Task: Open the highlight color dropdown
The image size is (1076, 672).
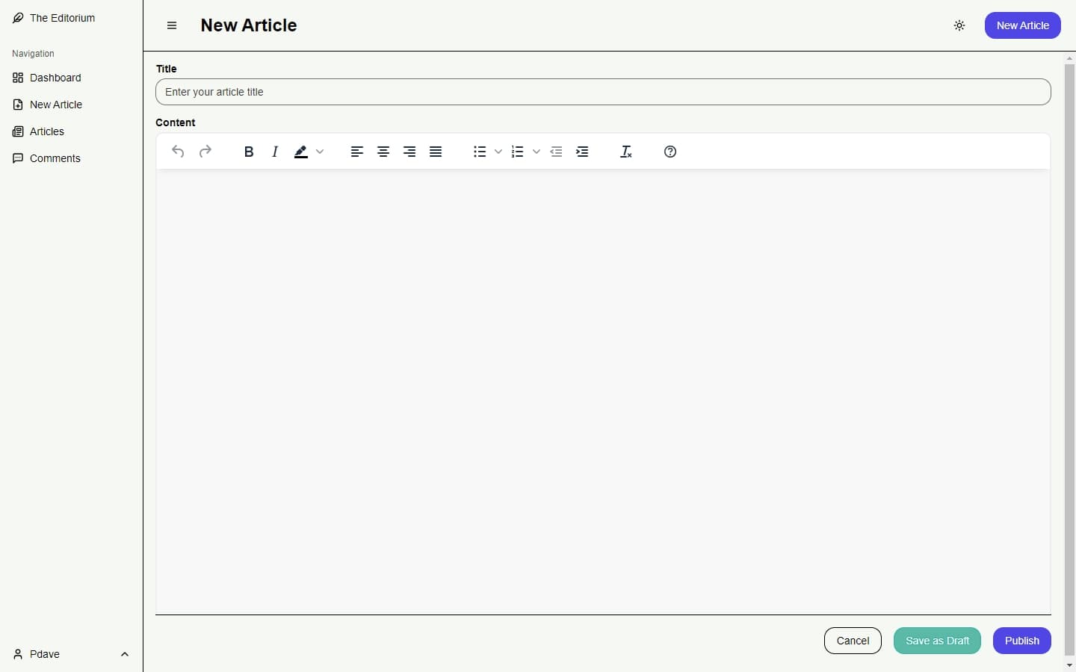Action: click(x=321, y=152)
